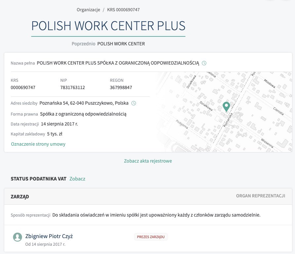The image size is (295, 254).
Task: Click the map thumbnail of Poznańska street
Action: [224, 112]
